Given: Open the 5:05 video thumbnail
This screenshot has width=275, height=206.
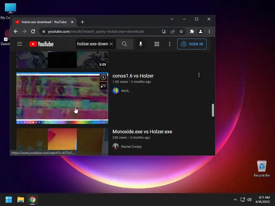Looking at the screenshot, I should pos(62,60).
